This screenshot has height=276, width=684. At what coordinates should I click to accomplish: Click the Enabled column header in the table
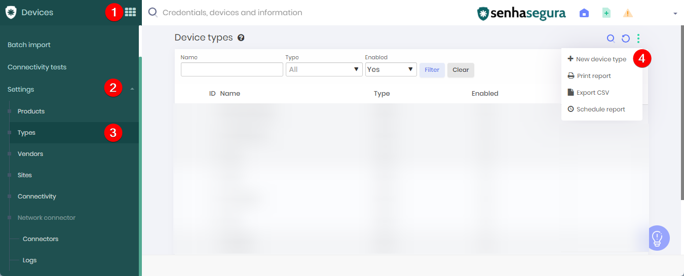[485, 93]
